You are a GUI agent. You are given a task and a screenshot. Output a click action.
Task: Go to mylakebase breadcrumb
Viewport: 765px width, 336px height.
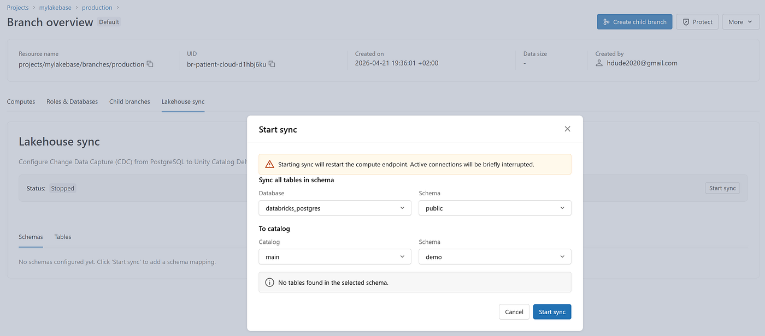pyautogui.click(x=54, y=8)
